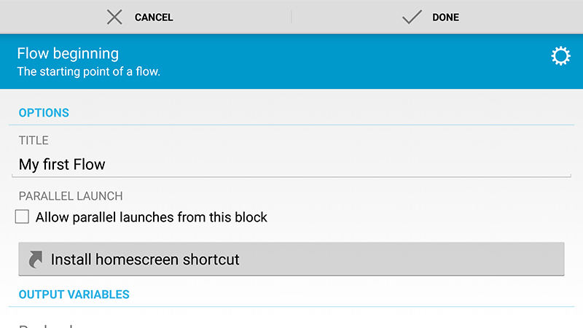Enable the parallel launches checkbox
This screenshot has height=328, width=583.
coord(22,216)
